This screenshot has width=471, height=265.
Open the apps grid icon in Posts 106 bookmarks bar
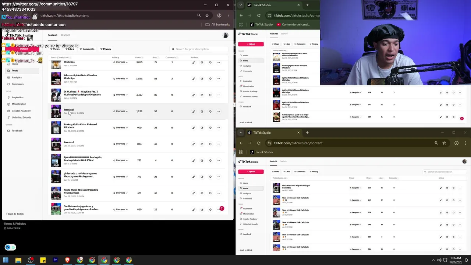(x=241, y=25)
